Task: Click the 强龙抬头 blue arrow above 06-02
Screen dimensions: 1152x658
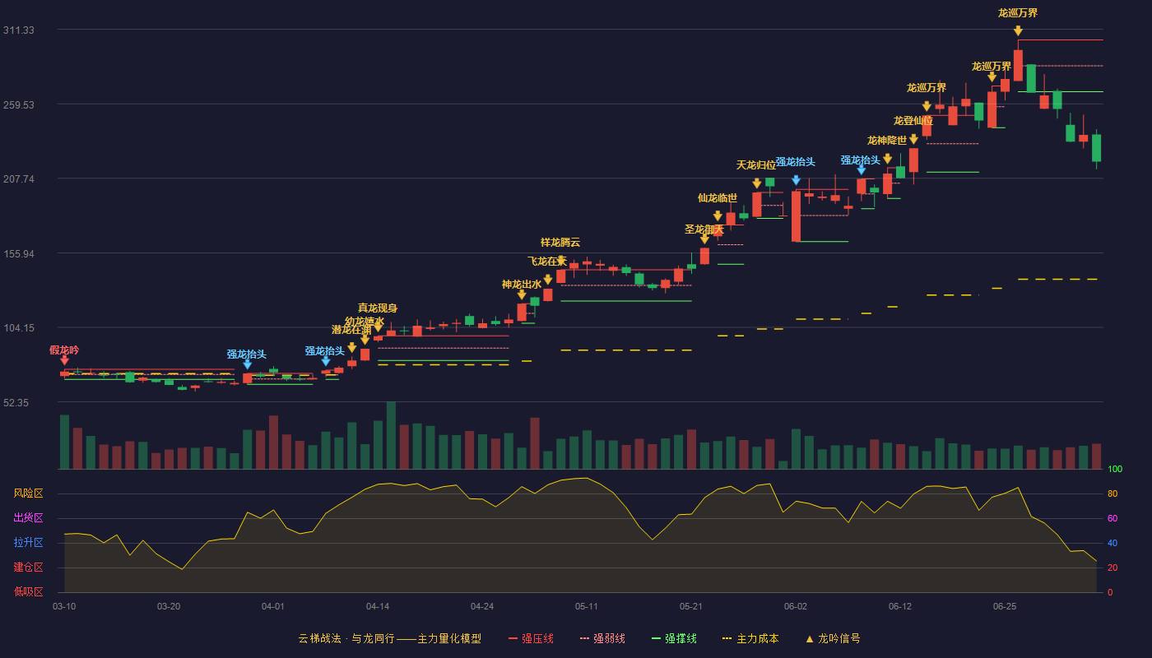Action: tap(796, 180)
